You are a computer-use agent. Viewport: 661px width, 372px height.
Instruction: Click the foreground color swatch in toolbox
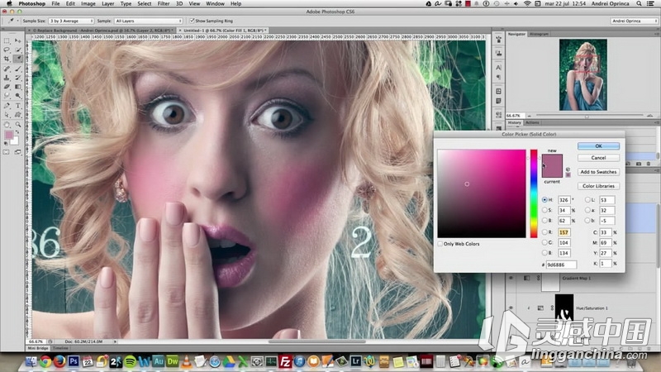pyautogui.click(x=8, y=135)
